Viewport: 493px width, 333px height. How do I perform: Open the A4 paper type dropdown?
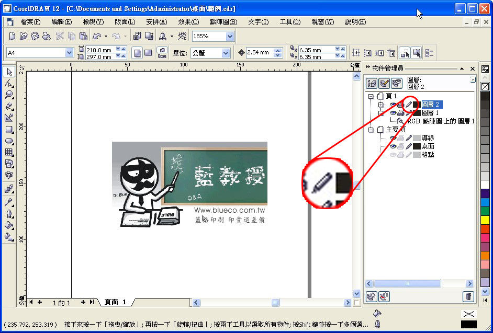(x=70, y=53)
